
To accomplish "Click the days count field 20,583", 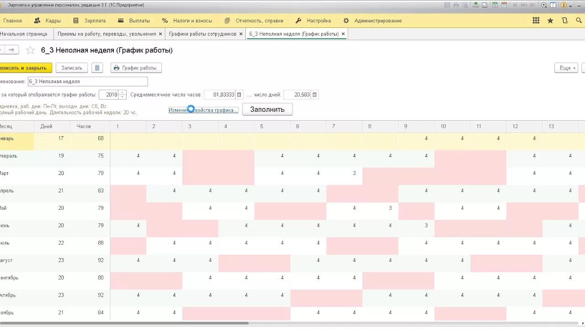I will click(298, 95).
